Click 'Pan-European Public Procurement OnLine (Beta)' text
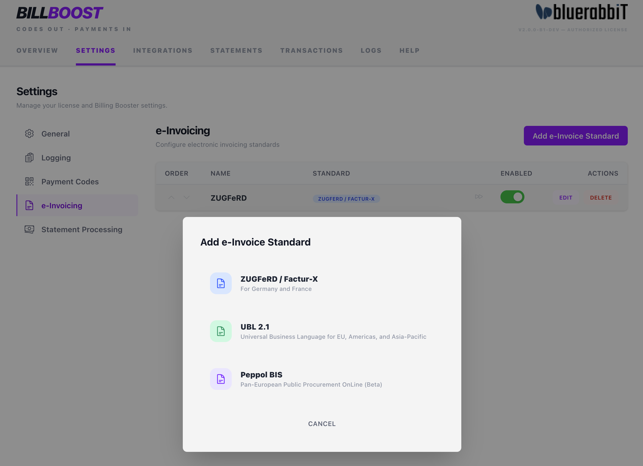Image resolution: width=643 pixels, height=466 pixels. 311,385
